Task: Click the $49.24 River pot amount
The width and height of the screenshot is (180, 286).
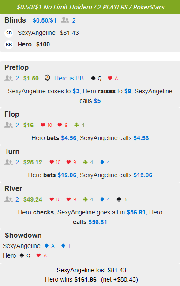Action: pyautogui.click(x=33, y=199)
